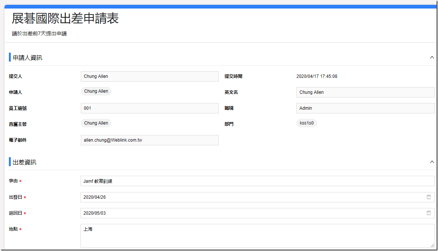Grab the resize handle of 地點 text area
Viewport: 438px width, 251px height.
[x=432, y=245]
